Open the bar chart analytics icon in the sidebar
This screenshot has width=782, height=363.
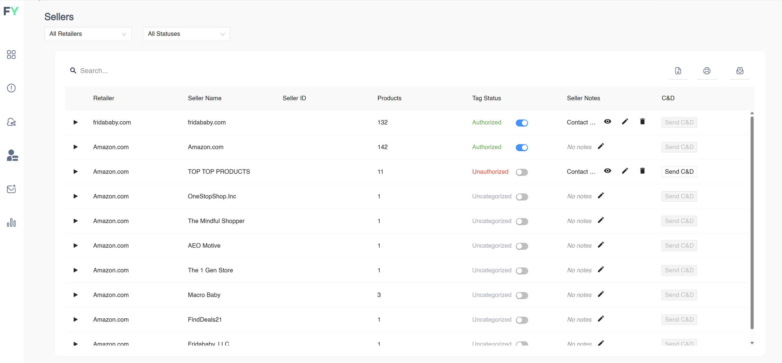[x=11, y=223]
